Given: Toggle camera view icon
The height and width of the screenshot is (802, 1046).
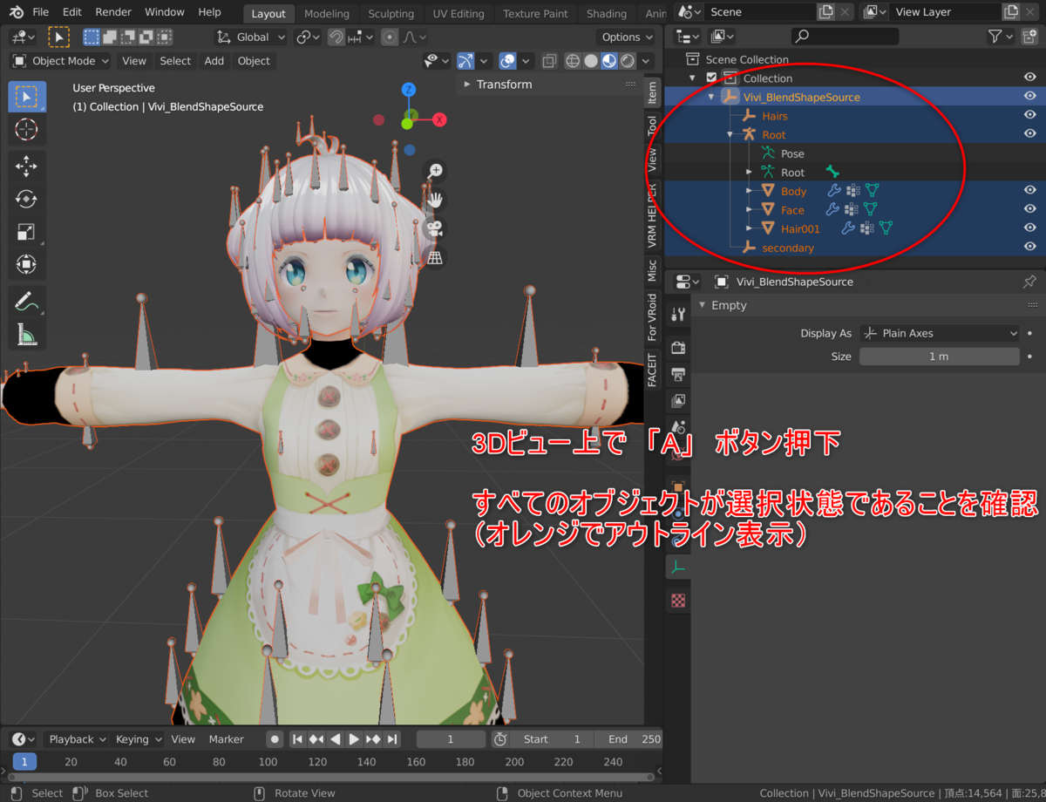Looking at the screenshot, I should pyautogui.click(x=435, y=228).
